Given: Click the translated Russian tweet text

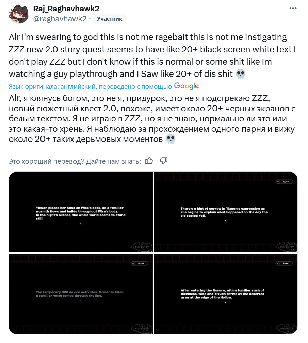Looking at the screenshot, I should point(152,118).
